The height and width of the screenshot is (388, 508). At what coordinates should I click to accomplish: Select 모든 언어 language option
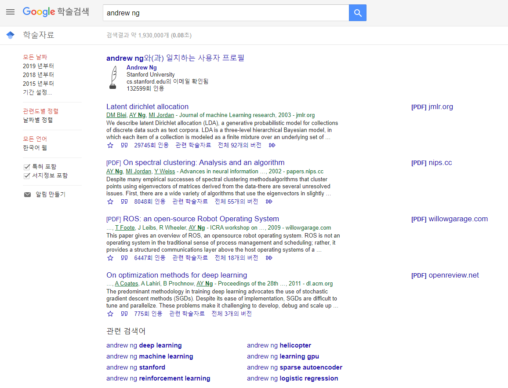click(x=35, y=139)
